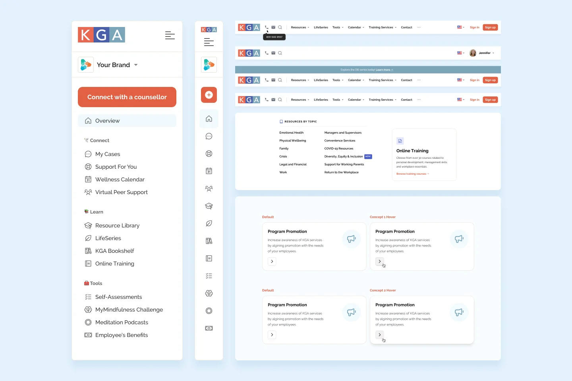Open Self-Assessments
The height and width of the screenshot is (381, 572).
[114, 297]
